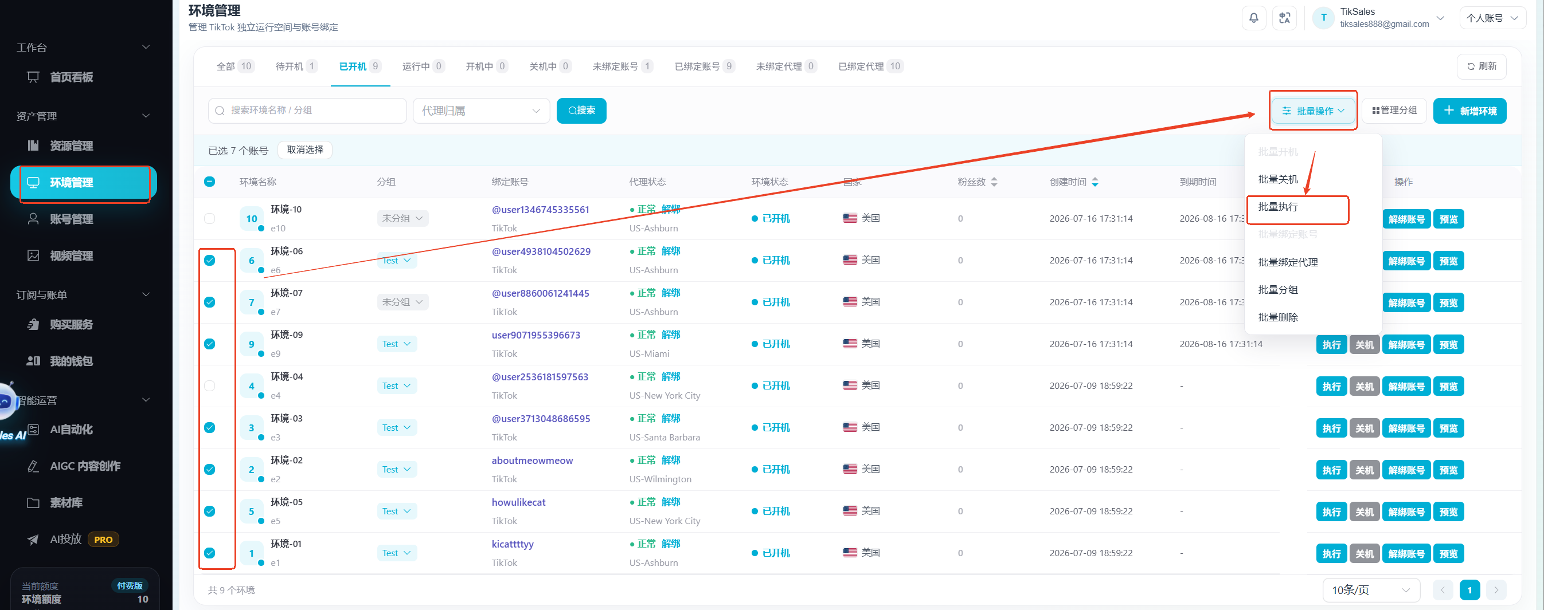Open the 个人账号 dropdown
Image resolution: width=1544 pixels, height=610 pixels.
click(1491, 18)
